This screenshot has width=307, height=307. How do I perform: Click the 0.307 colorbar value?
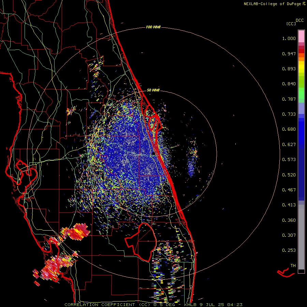click(x=289, y=235)
